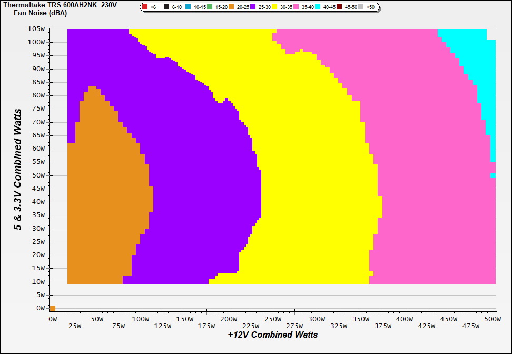Click the purple 25-30 legend swatch
Image resolution: width=512 pixels, height=354 pixels.
253,7
